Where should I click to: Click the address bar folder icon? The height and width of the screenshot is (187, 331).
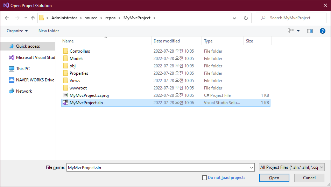pyautogui.click(x=42, y=18)
